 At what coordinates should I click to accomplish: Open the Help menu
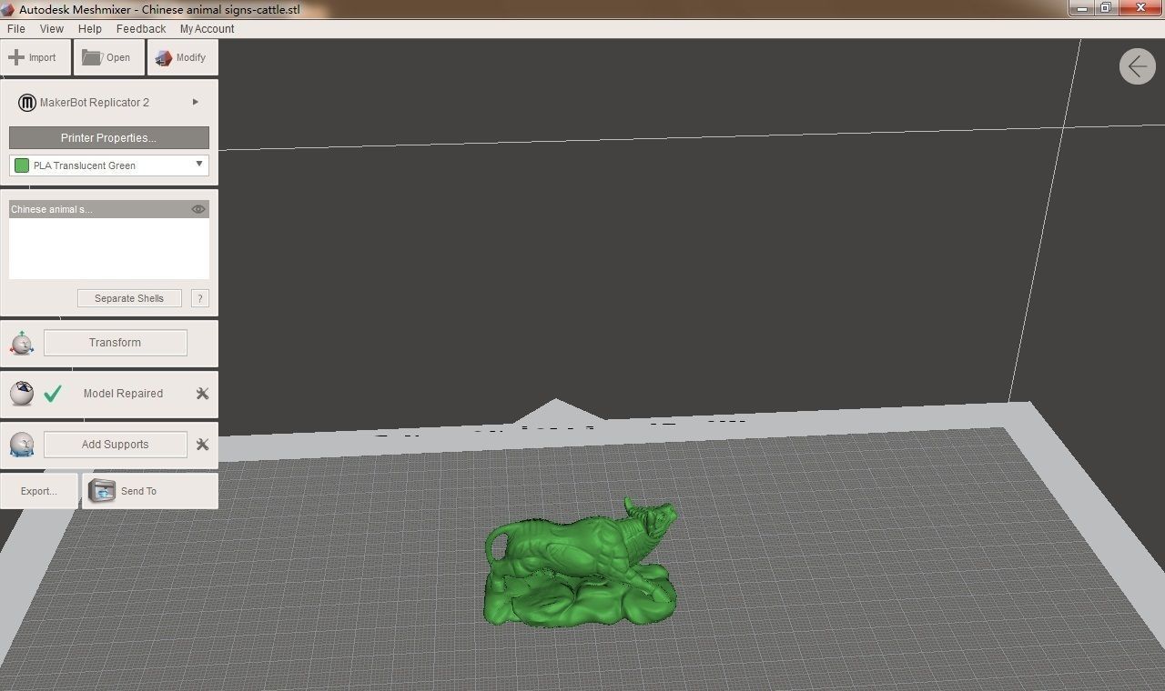point(90,29)
